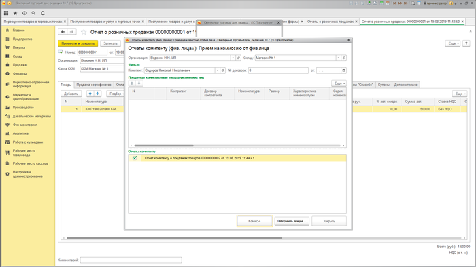Open Организация link icon in dialog
The height and width of the screenshot is (267, 476).
(238, 58)
